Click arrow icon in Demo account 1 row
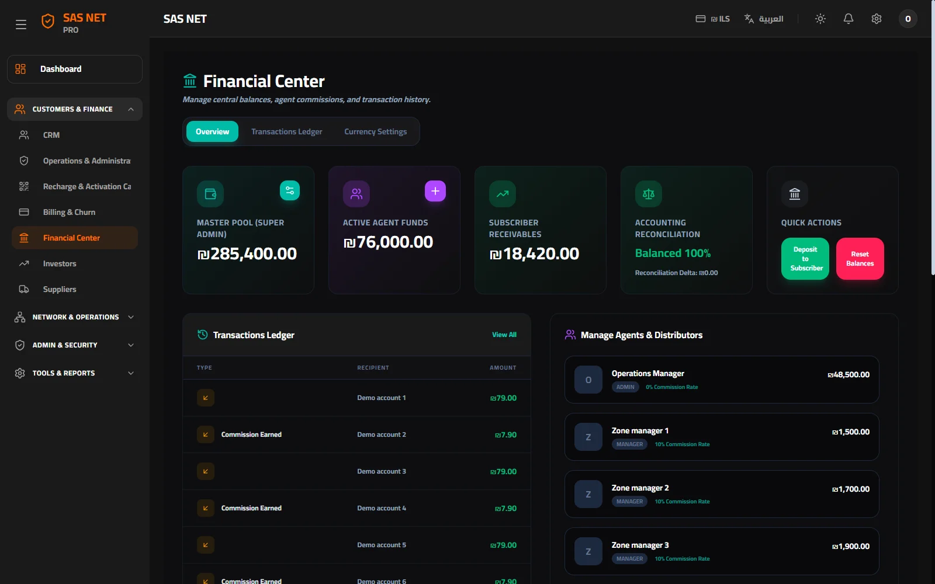 coord(206,398)
